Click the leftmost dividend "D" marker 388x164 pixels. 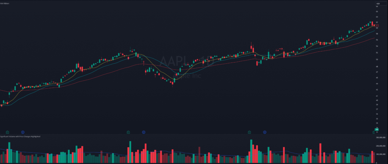click(23, 132)
